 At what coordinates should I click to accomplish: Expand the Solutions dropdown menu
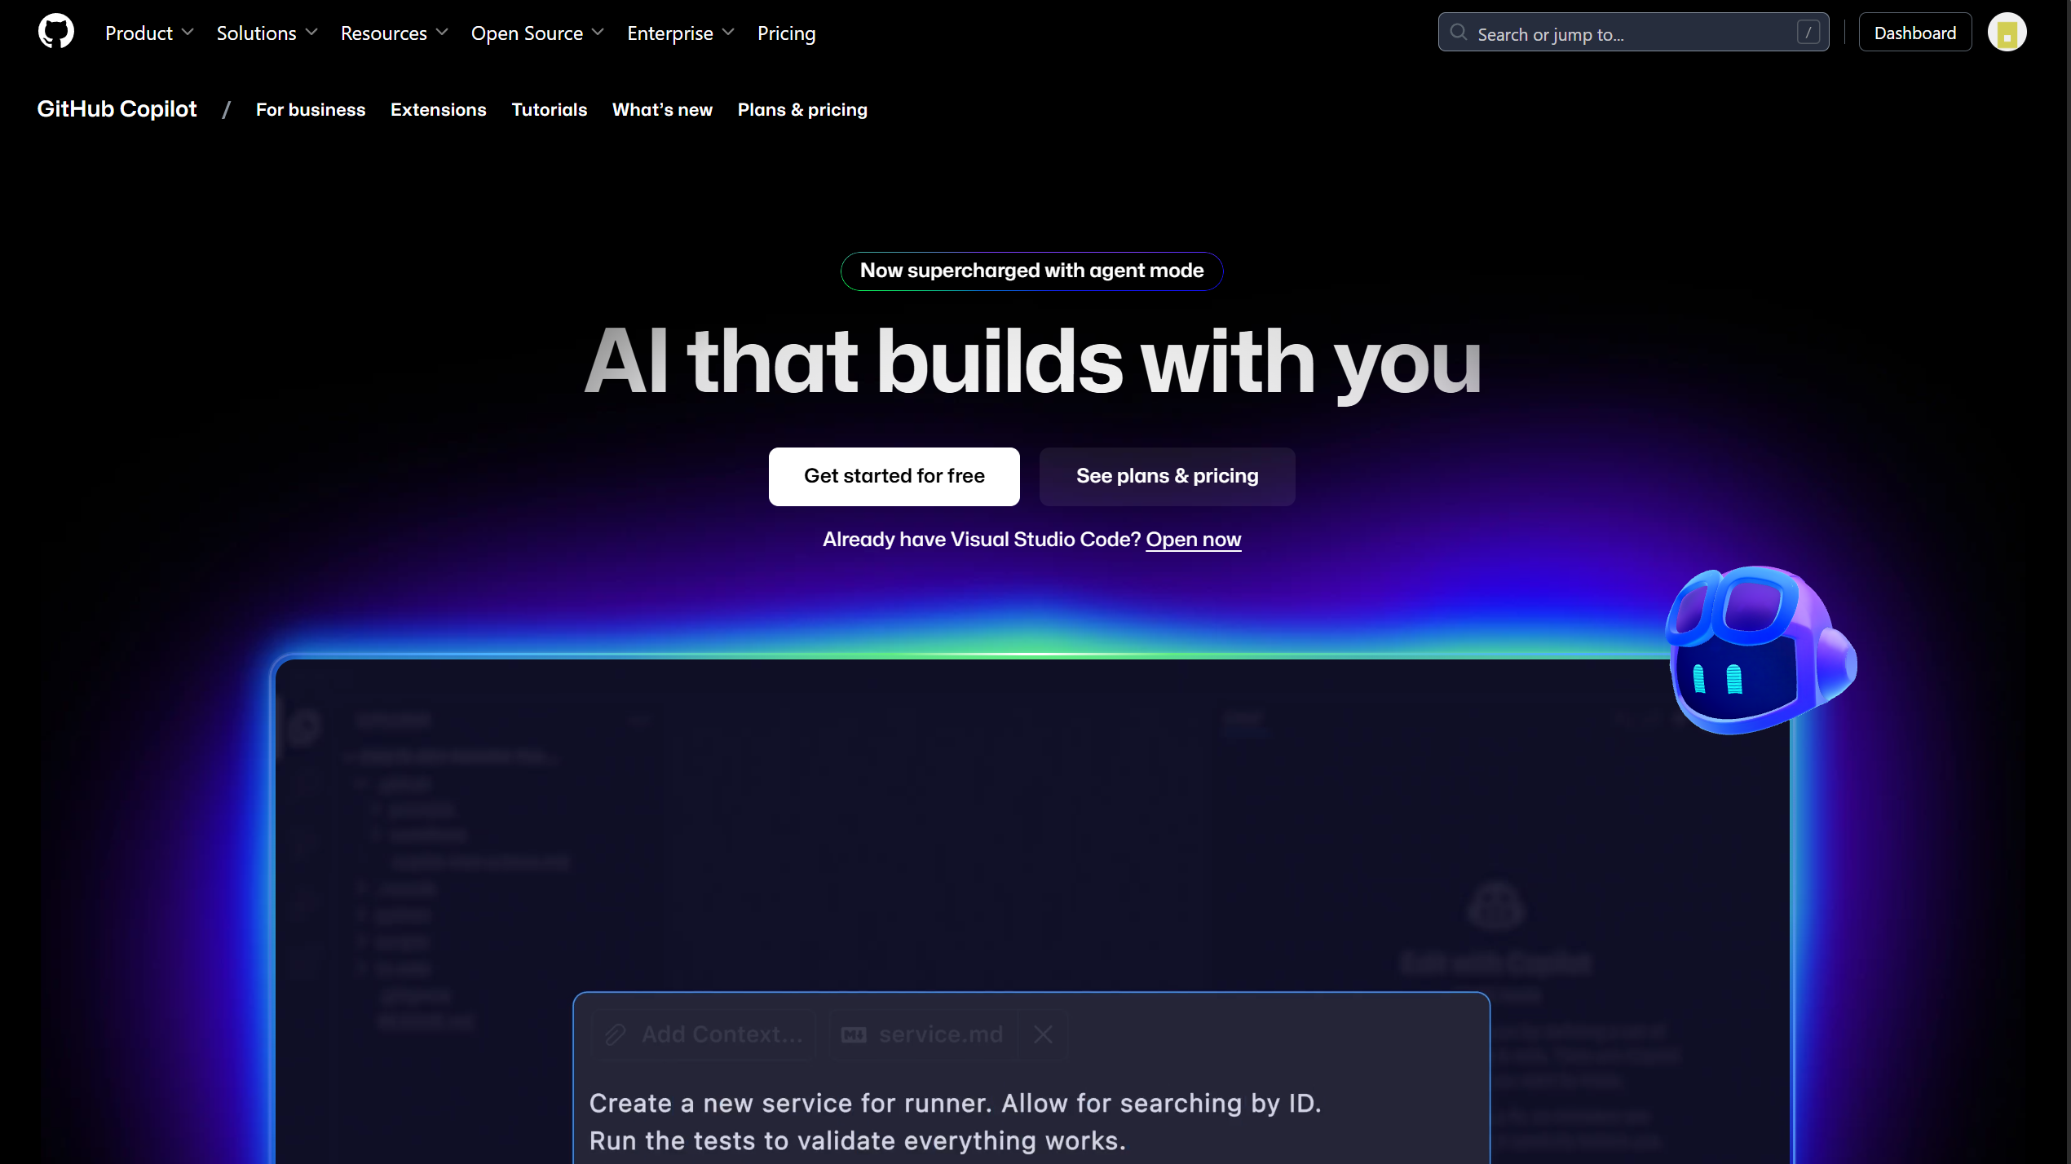267,33
